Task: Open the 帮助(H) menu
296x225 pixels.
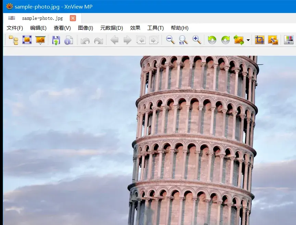Action: tap(180, 28)
